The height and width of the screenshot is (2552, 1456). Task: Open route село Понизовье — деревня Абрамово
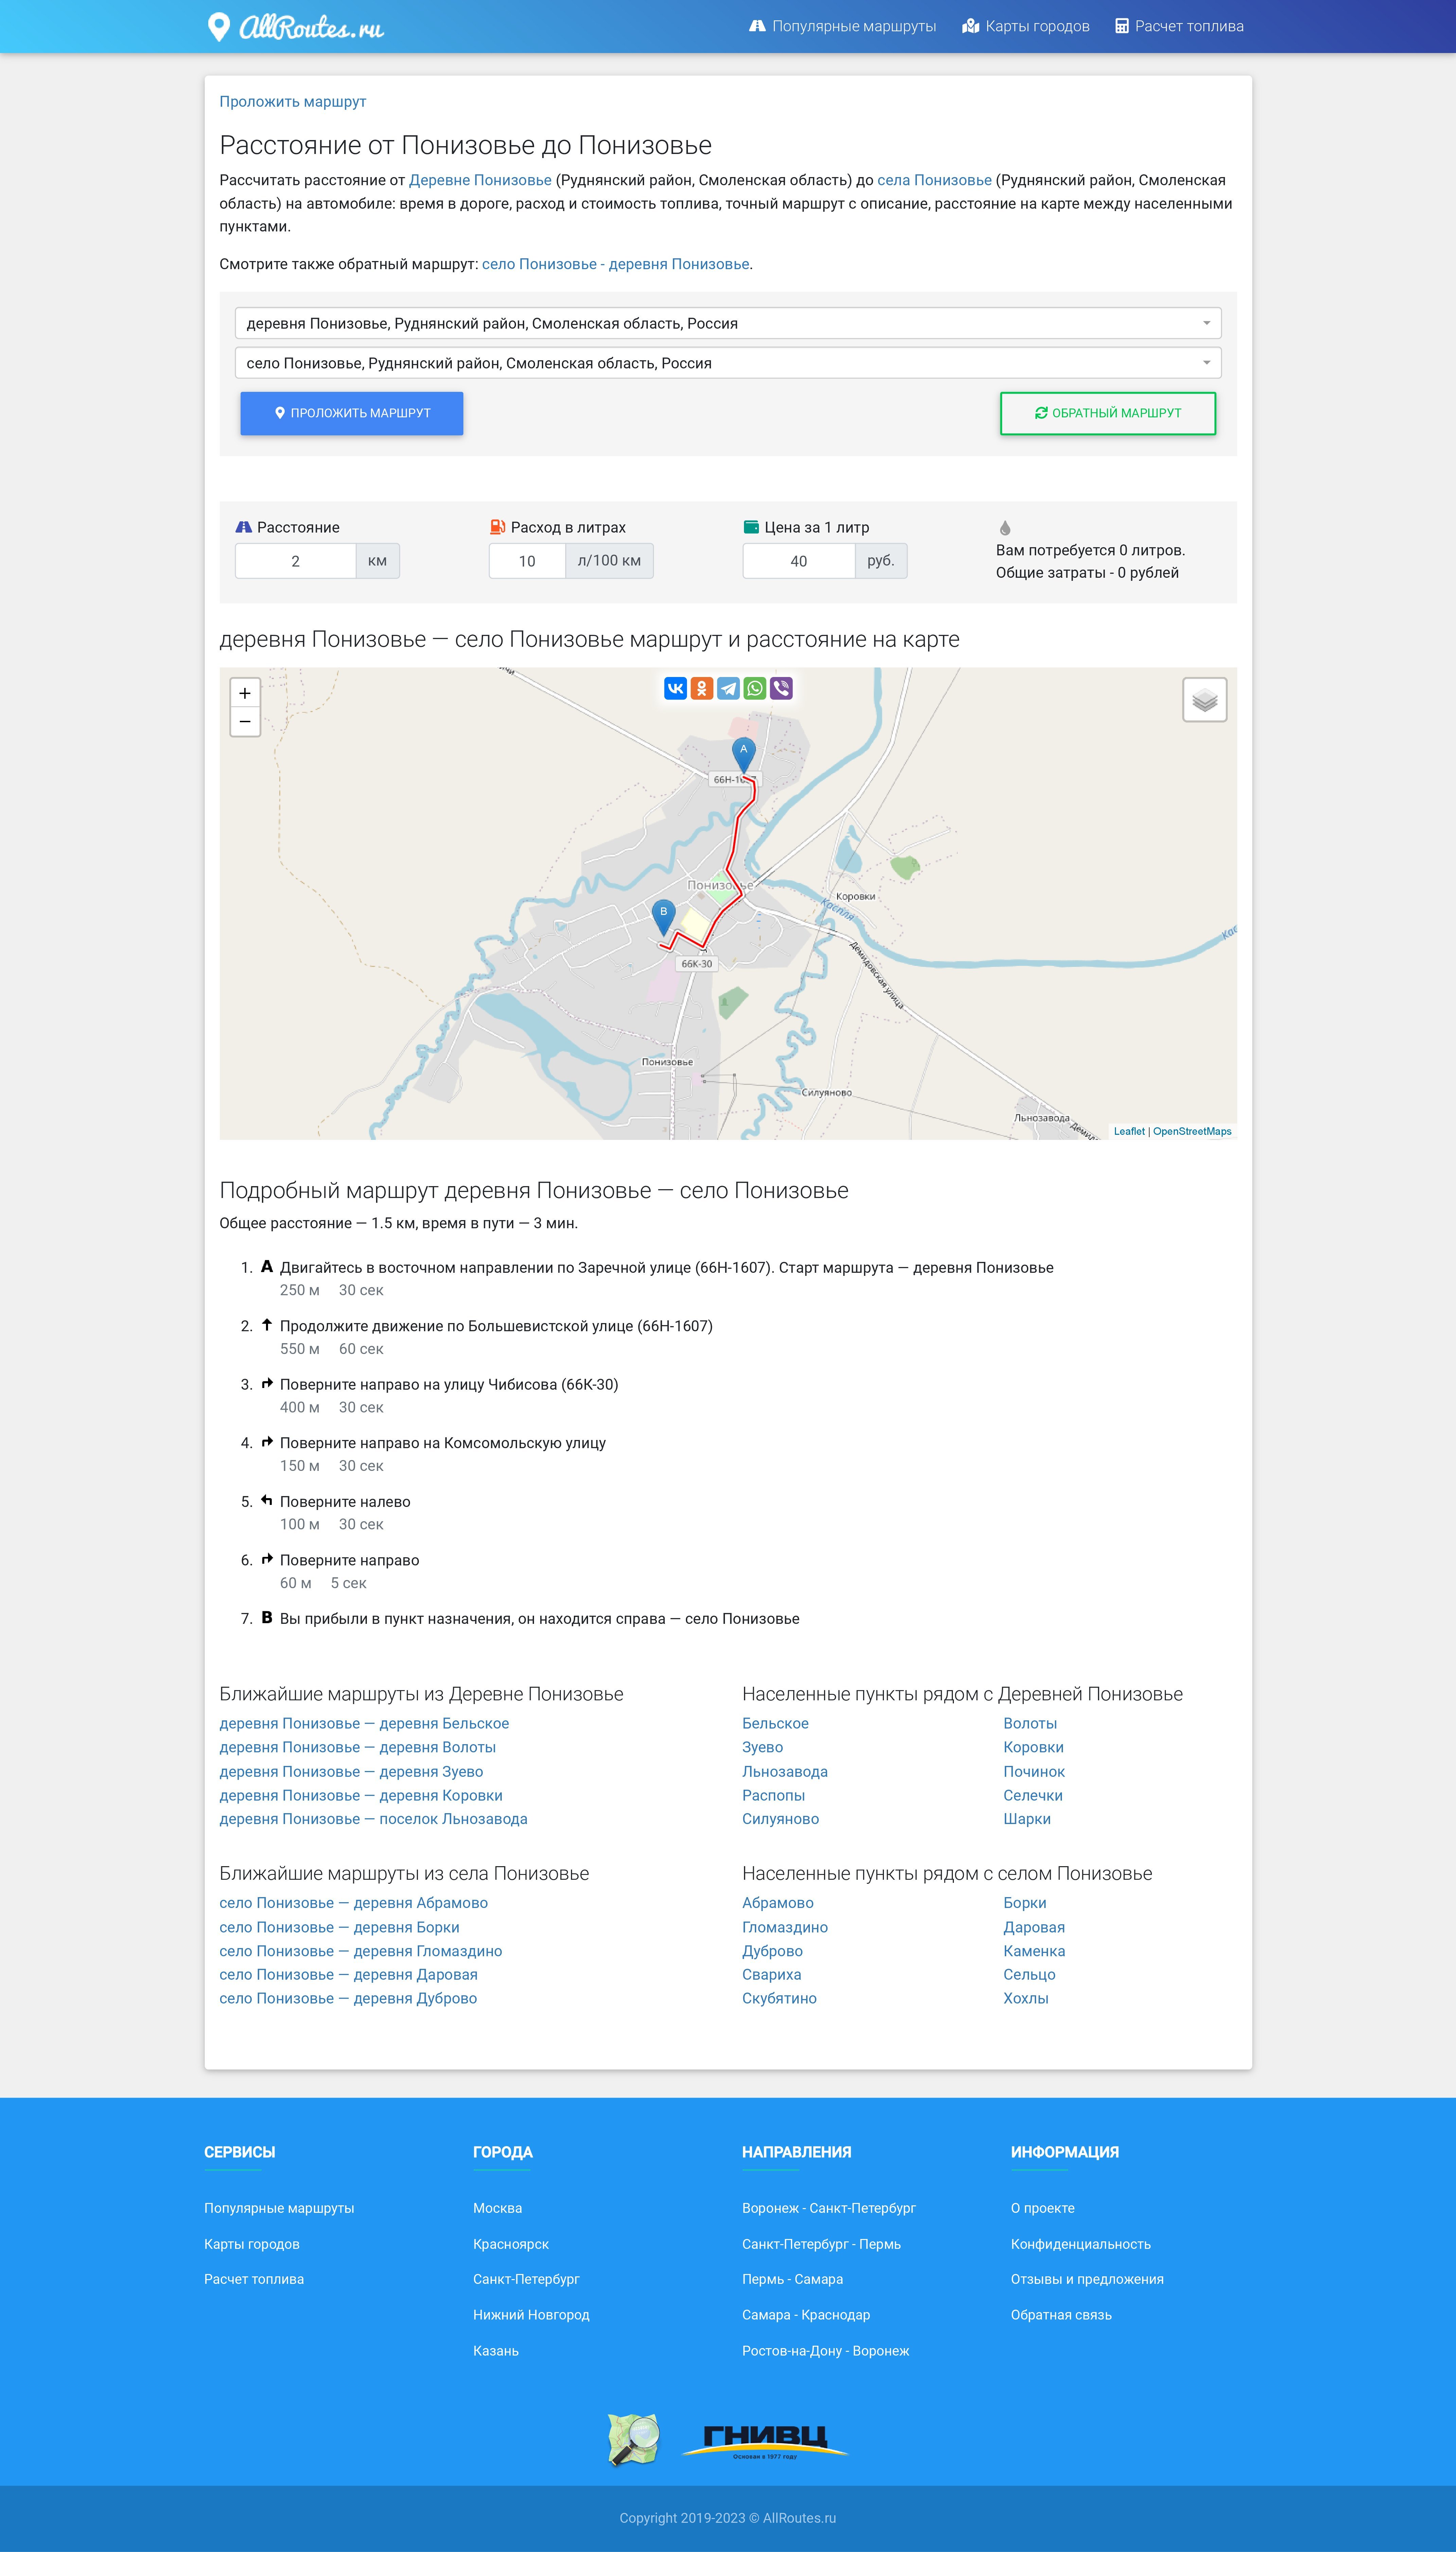pos(354,1903)
